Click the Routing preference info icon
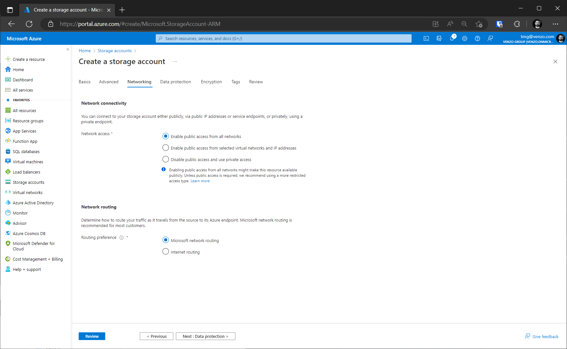Image resolution: width=567 pixels, height=349 pixels. [x=122, y=238]
